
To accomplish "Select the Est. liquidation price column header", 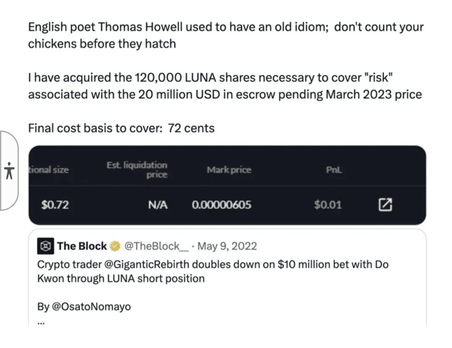I will [x=137, y=170].
